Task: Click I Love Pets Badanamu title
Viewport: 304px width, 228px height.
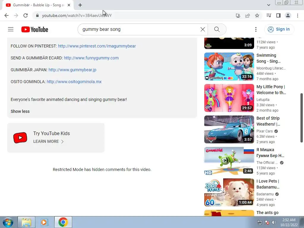Action: pyautogui.click(x=268, y=184)
